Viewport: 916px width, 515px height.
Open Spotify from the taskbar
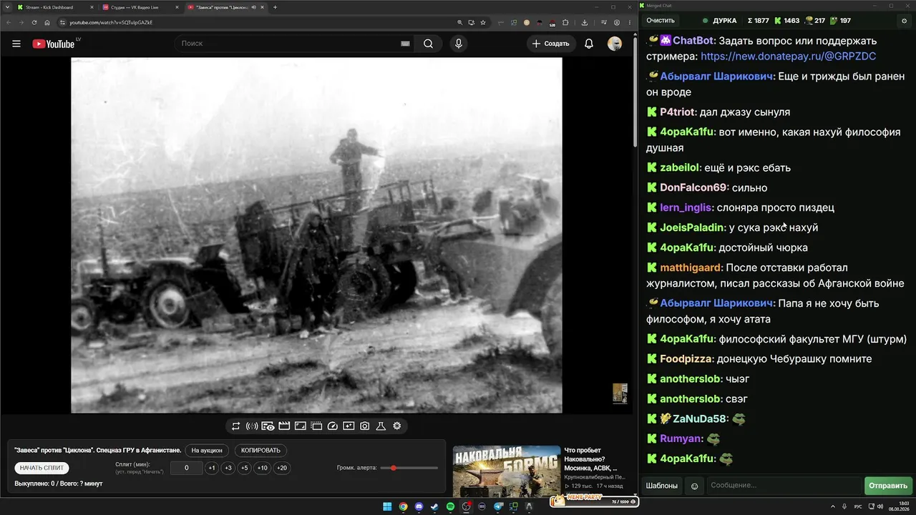pos(451,506)
